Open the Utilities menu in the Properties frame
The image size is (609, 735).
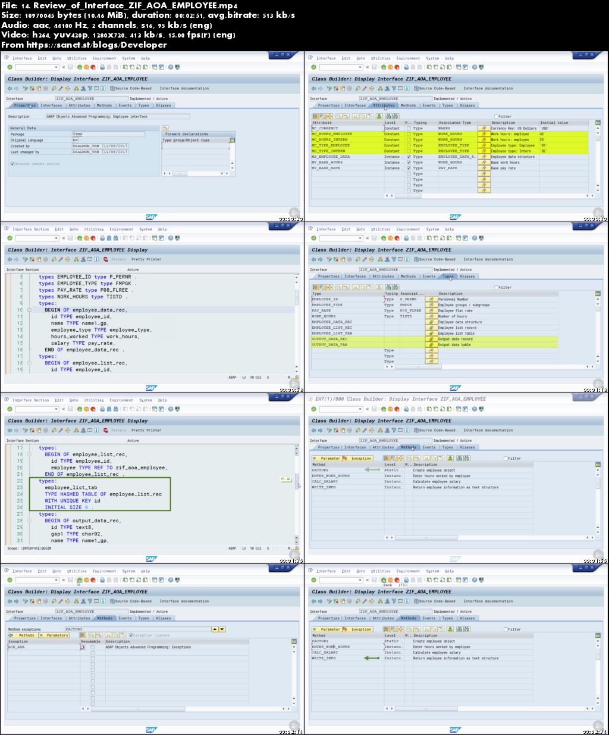click(77, 58)
